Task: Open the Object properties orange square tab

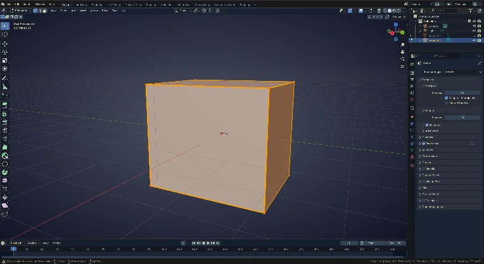Action: tap(412, 117)
